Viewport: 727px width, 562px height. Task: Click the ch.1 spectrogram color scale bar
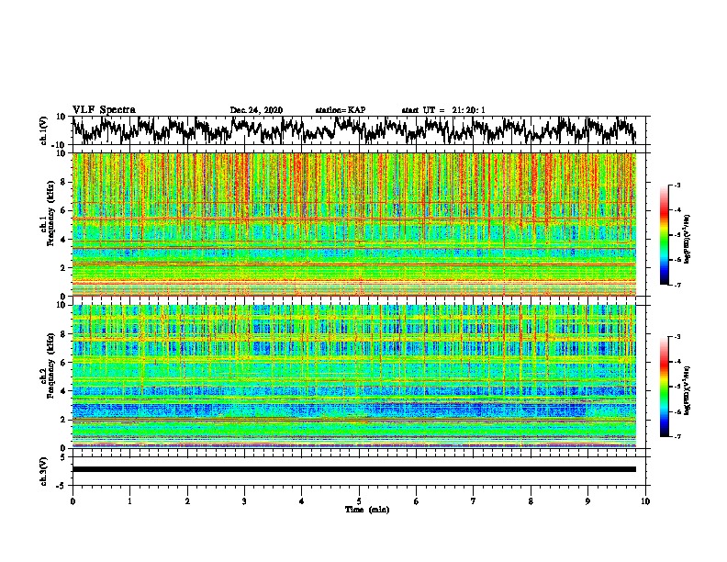click(664, 235)
